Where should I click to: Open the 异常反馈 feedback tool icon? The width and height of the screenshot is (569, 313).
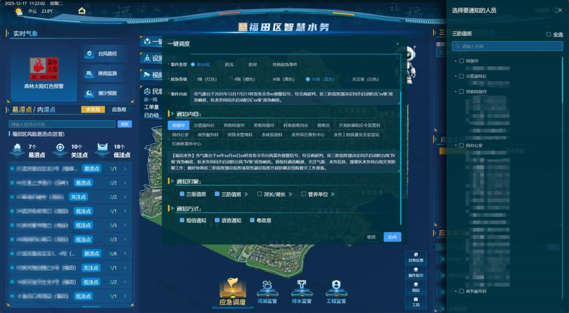(x=416, y=257)
